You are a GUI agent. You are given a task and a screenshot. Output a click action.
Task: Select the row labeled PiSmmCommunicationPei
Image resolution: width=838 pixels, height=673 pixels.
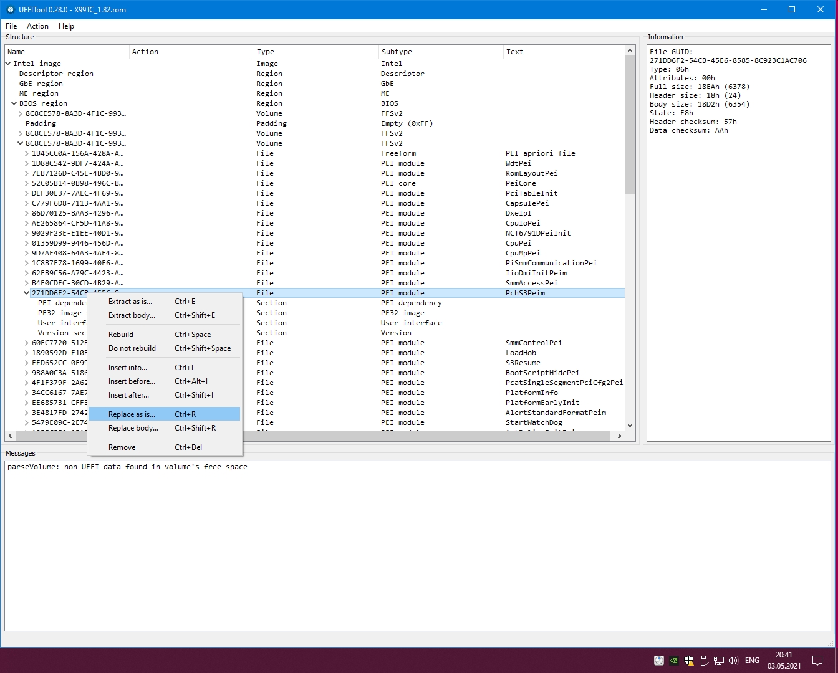(315, 263)
